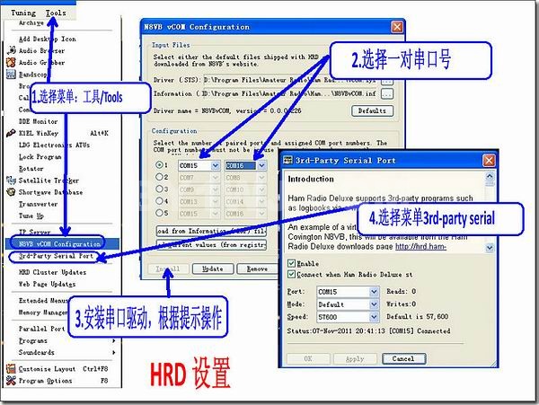This screenshot has height=405, width=539.
Task: Click the Customise Layout icon
Action: click(11, 368)
